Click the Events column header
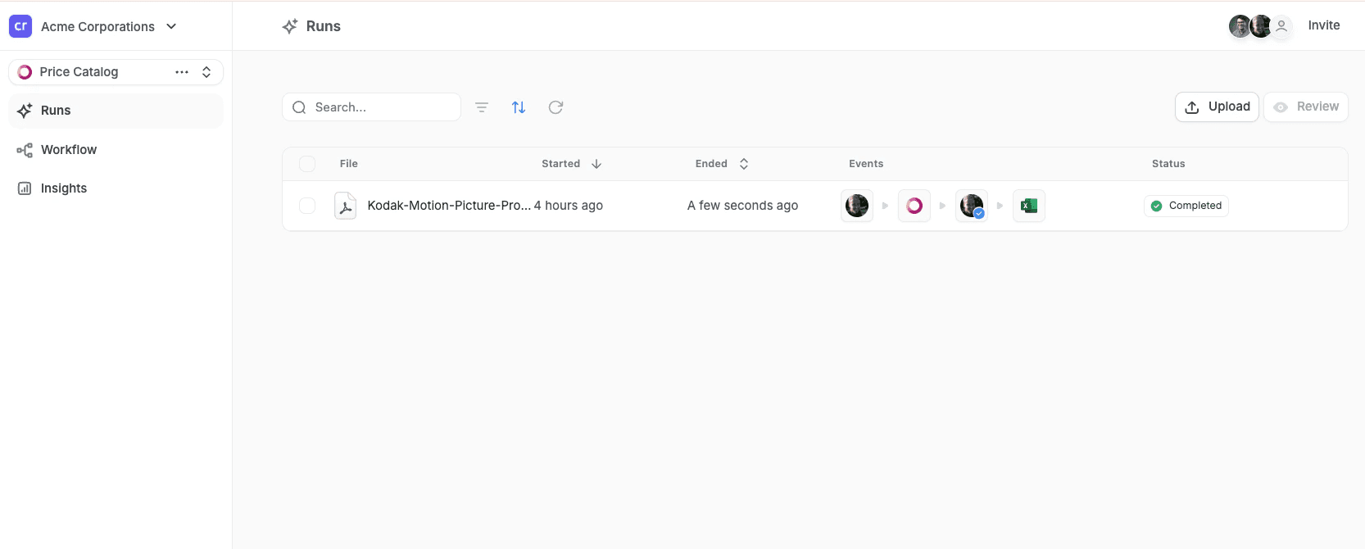1365x549 pixels. point(866,164)
